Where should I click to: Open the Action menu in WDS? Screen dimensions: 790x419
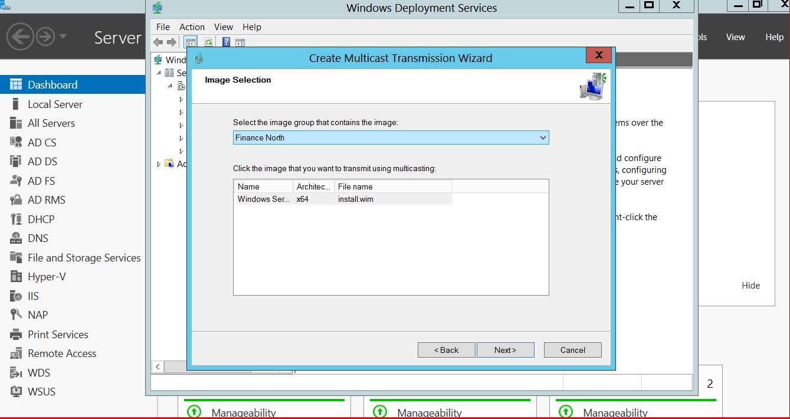[192, 27]
